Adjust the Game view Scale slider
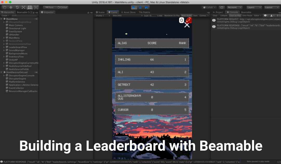The height and width of the screenshot is (164, 281). (153, 16)
